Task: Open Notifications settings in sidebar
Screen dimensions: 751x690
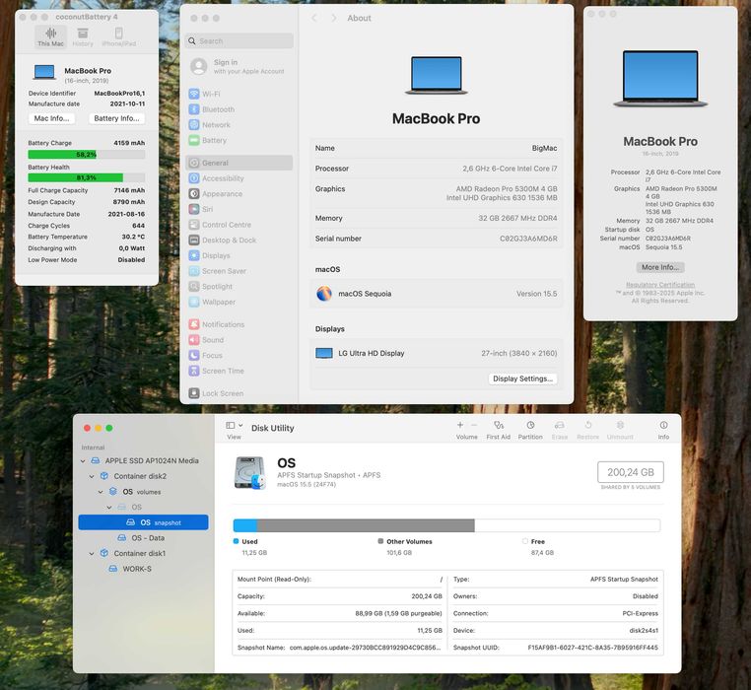Action: pyautogui.click(x=239, y=324)
